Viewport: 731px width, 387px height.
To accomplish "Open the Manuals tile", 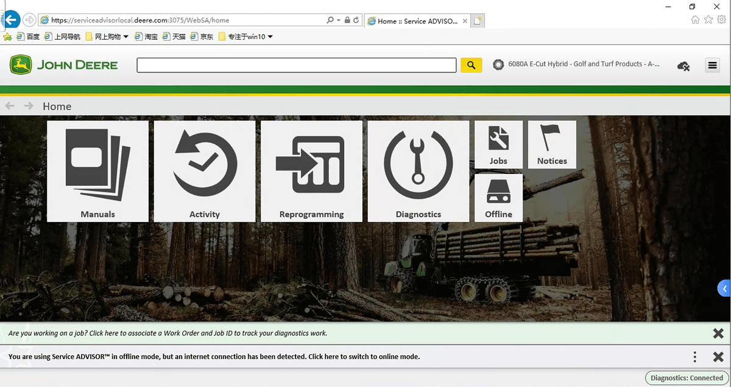I will tap(97, 171).
